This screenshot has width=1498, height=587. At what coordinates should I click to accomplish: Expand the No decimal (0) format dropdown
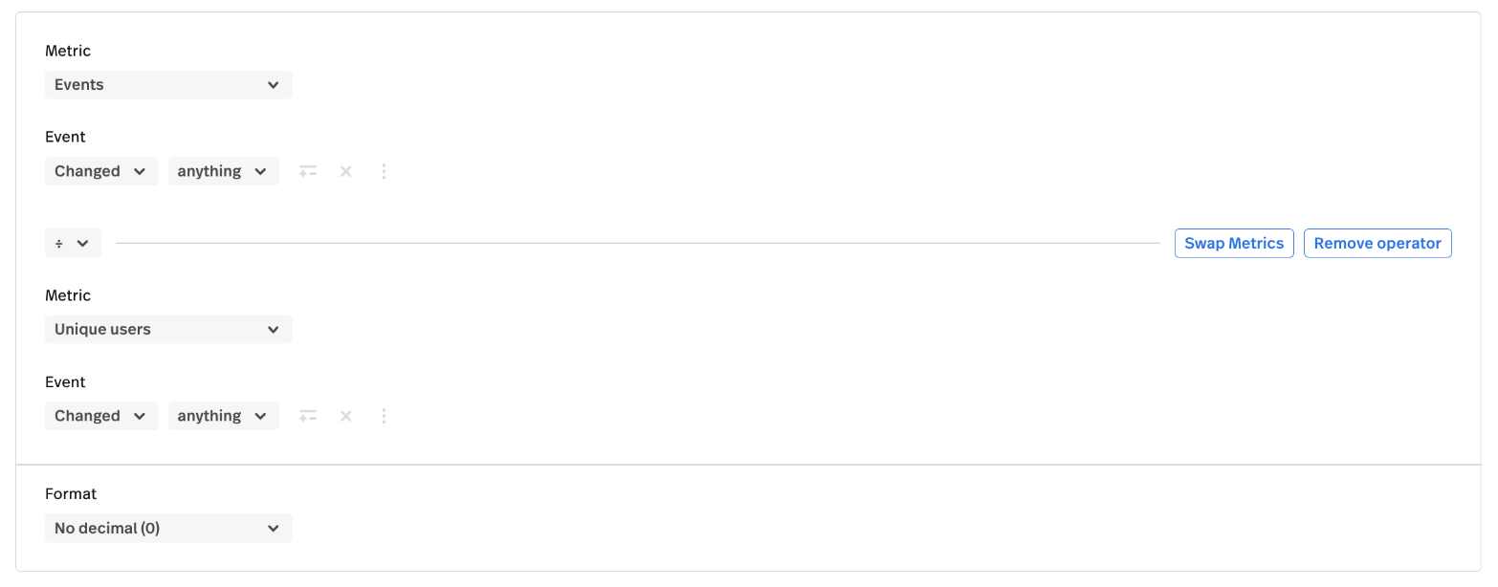(167, 529)
